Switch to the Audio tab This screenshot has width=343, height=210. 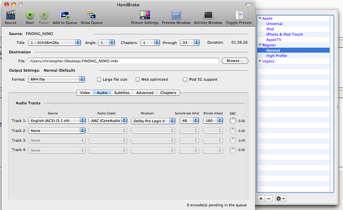[102, 93]
